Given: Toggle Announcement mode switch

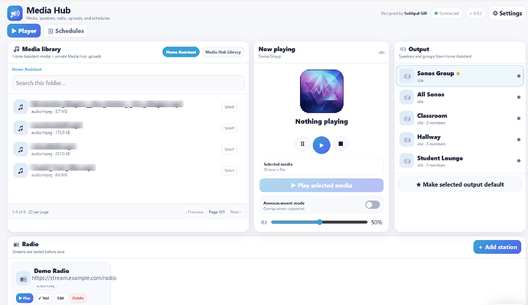Looking at the screenshot, I should 373,205.
